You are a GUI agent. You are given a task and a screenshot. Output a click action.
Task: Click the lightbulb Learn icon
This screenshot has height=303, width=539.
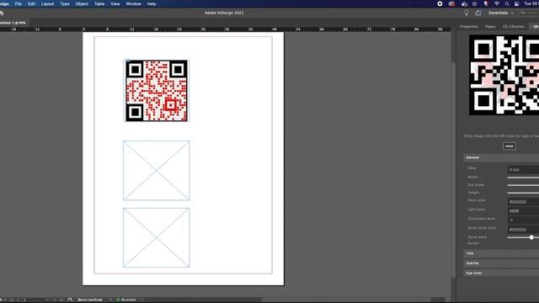click(466, 13)
